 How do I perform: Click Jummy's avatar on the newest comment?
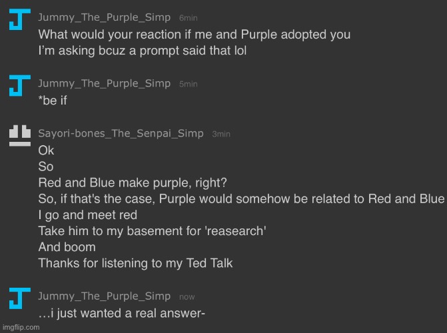tap(20, 298)
